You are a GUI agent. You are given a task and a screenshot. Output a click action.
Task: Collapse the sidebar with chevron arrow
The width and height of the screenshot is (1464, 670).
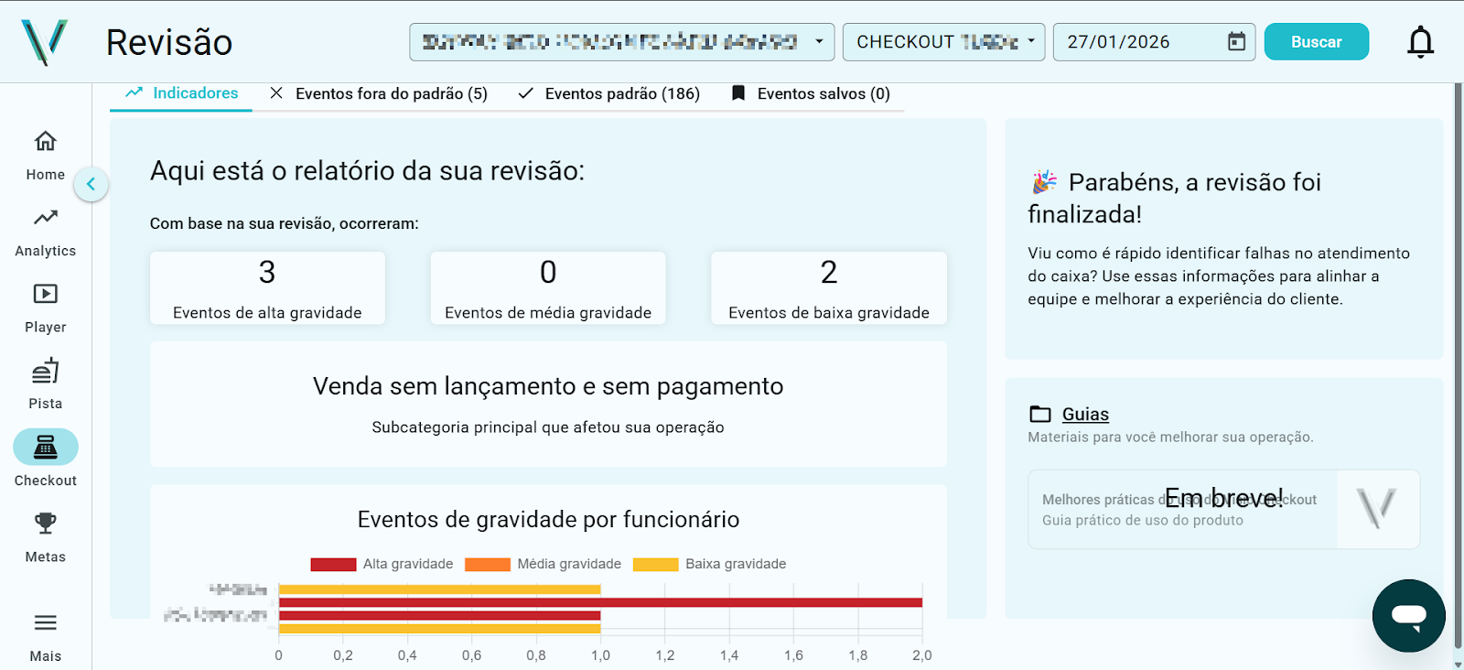[x=91, y=184]
